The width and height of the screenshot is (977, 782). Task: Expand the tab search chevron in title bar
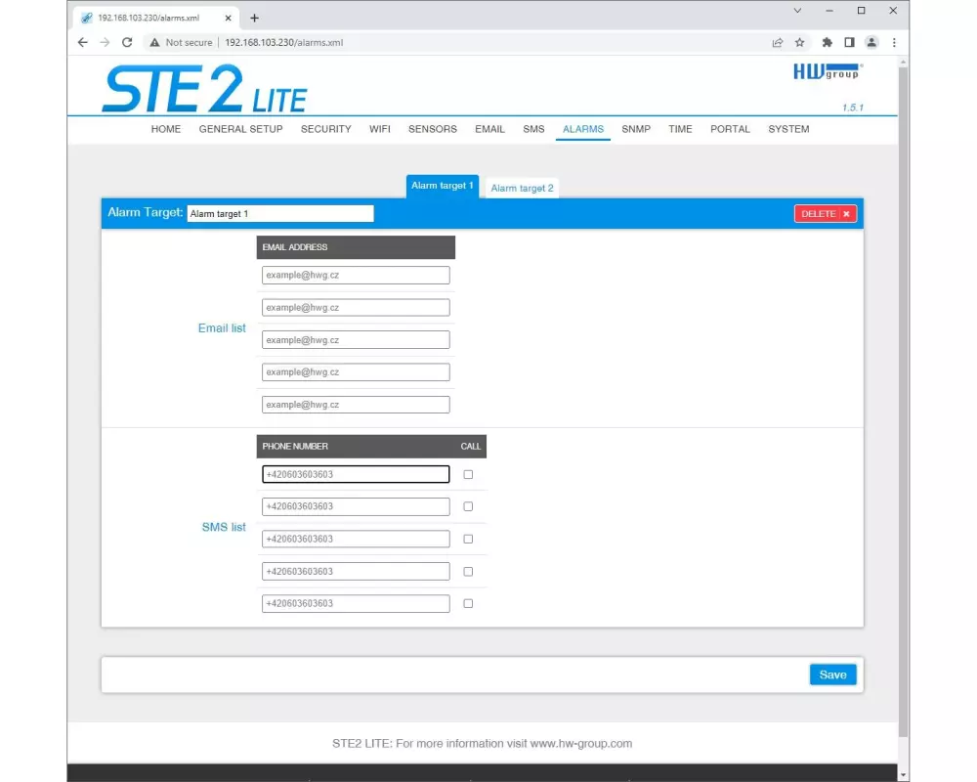click(x=797, y=11)
